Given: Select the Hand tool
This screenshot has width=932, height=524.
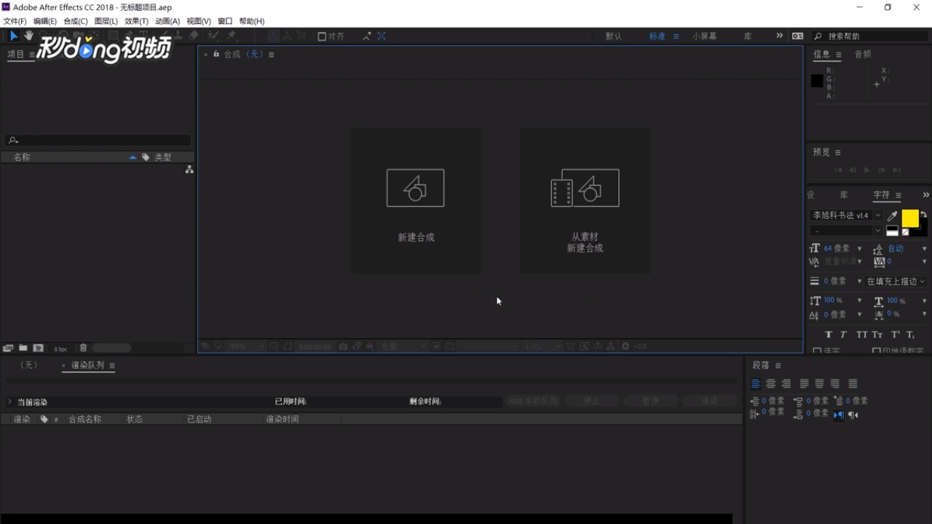Looking at the screenshot, I should click(28, 35).
